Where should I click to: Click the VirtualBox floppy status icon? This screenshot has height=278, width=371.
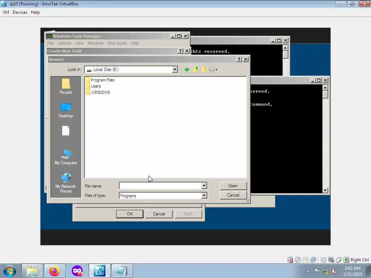[305, 260]
